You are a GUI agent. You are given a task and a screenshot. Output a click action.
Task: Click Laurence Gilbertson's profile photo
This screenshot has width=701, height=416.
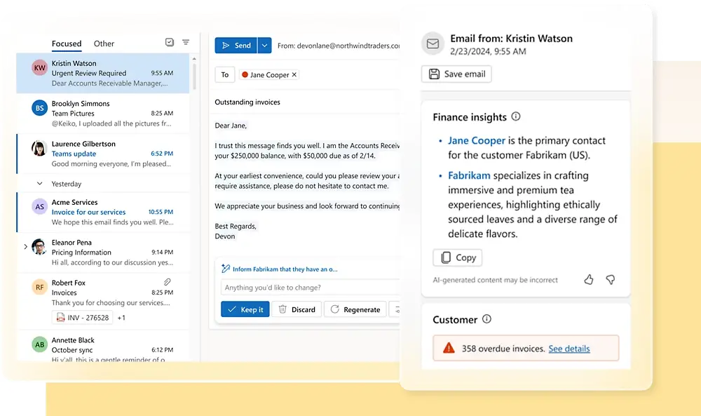39,148
